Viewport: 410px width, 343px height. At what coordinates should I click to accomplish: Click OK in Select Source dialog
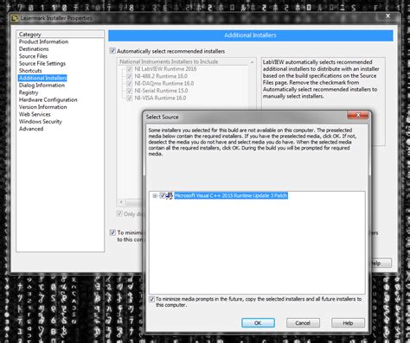tap(258, 323)
